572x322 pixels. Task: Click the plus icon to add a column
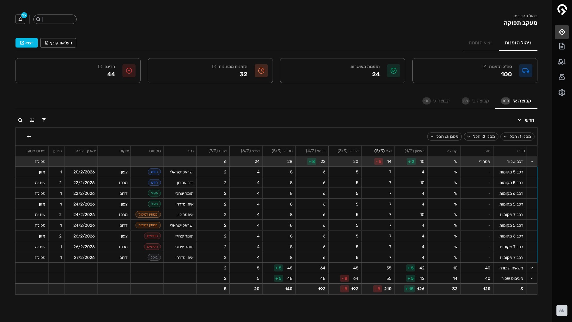[29, 137]
